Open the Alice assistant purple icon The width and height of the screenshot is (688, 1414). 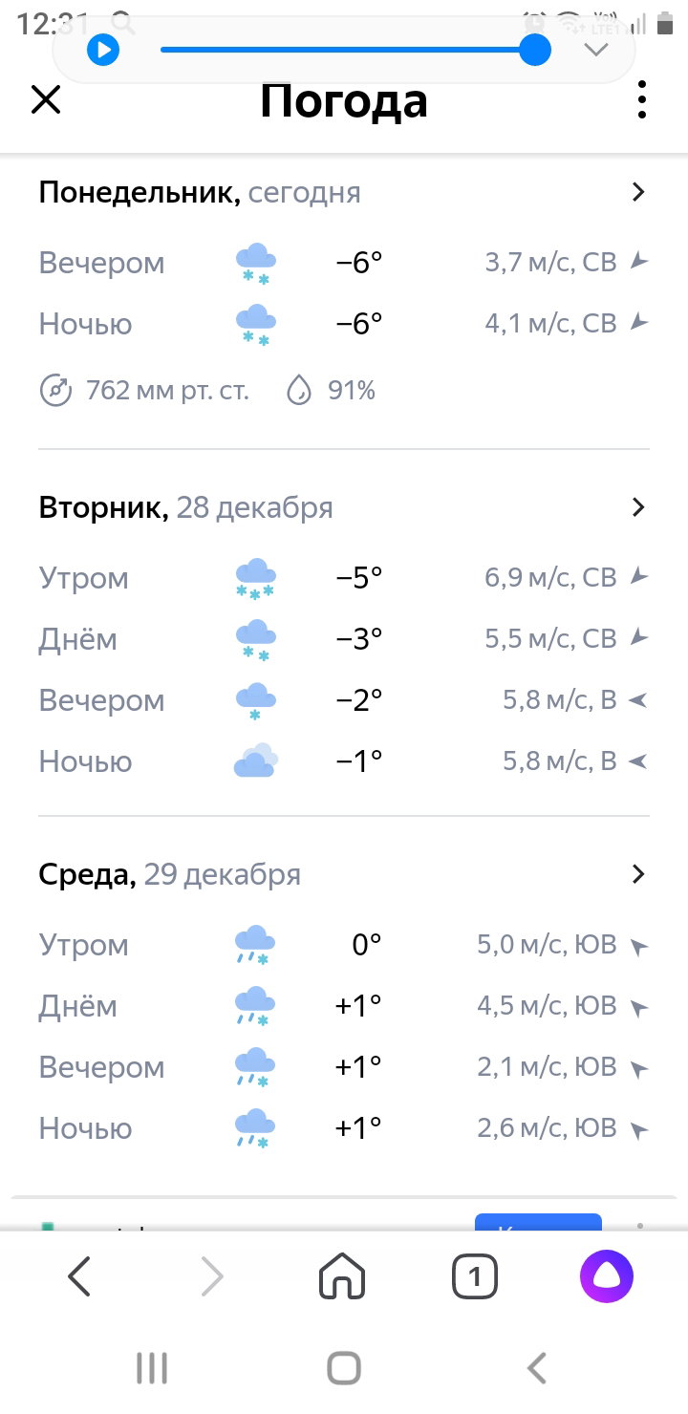pos(607,1275)
